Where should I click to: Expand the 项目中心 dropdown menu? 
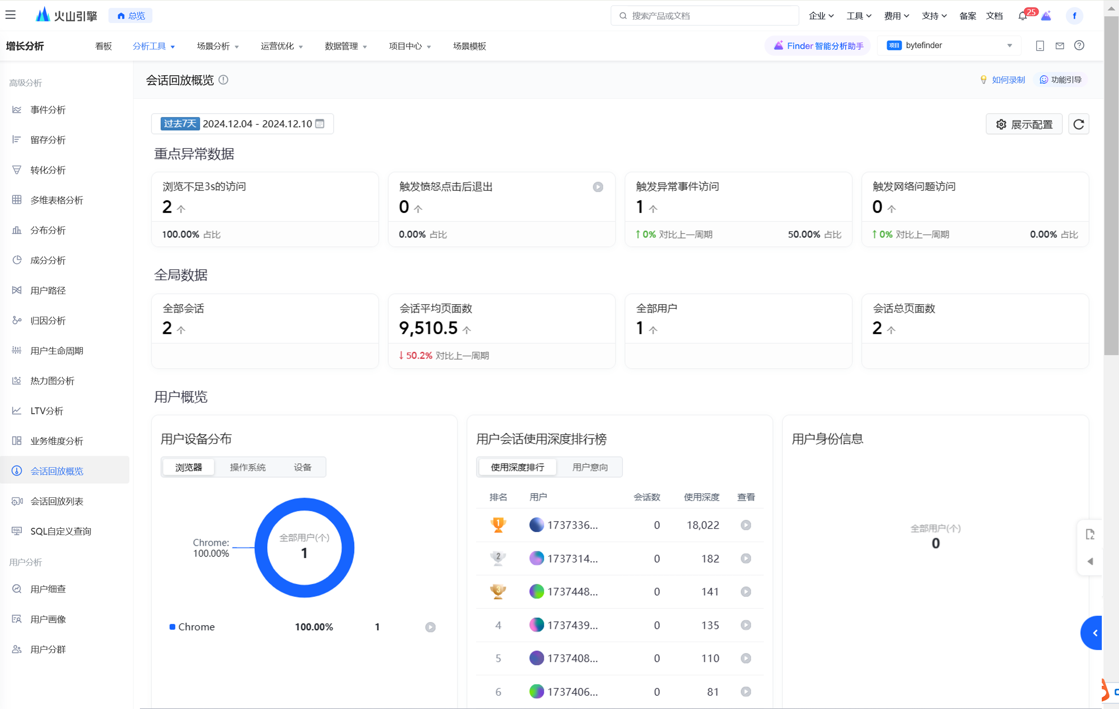click(410, 46)
